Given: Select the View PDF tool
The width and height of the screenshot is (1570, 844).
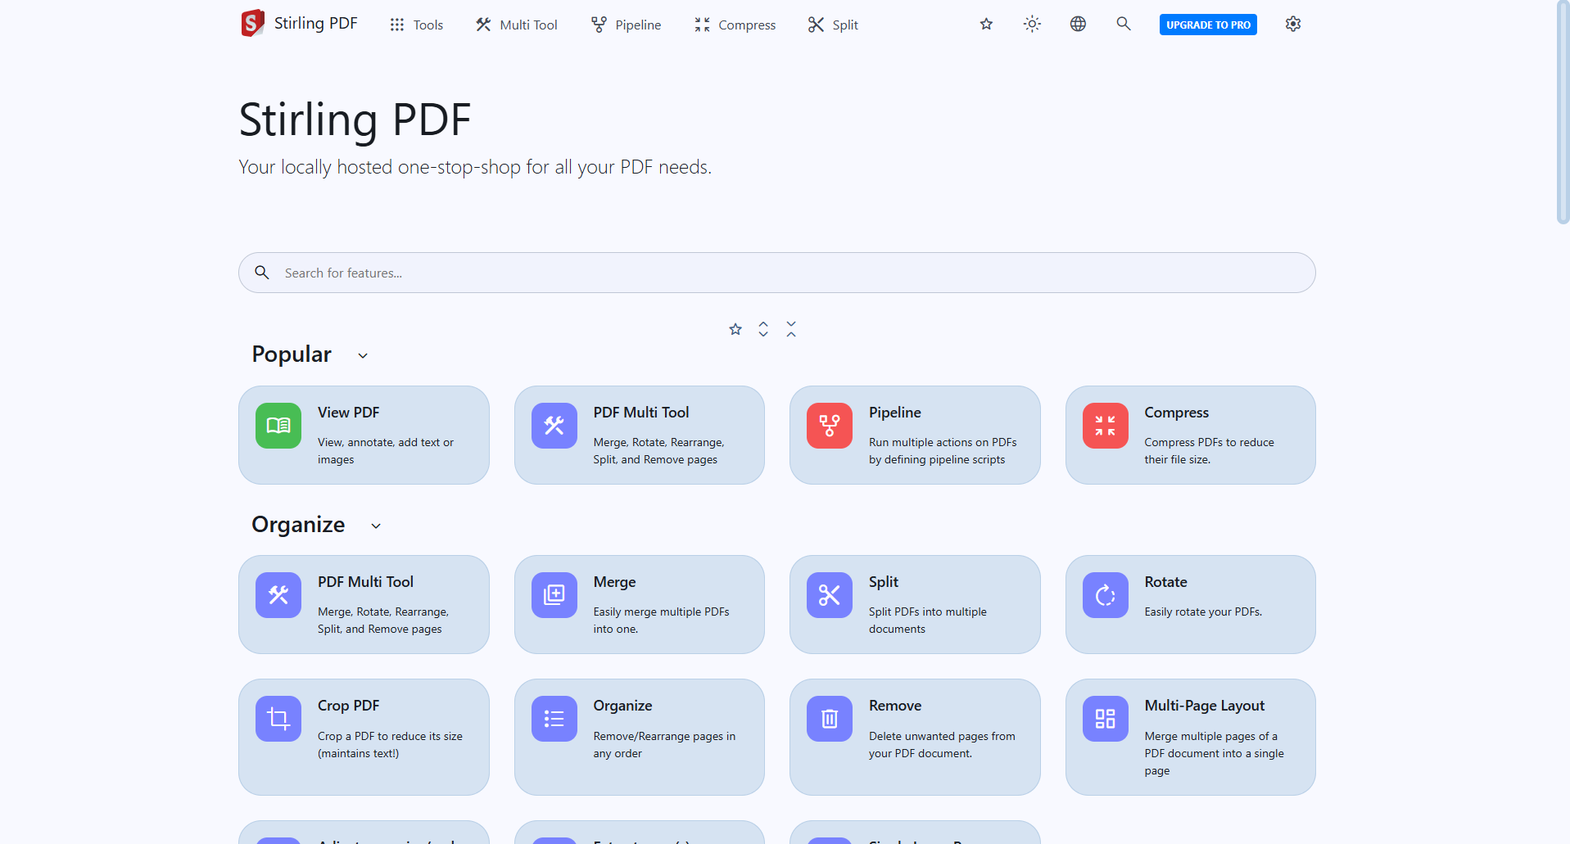Looking at the screenshot, I should 363,435.
